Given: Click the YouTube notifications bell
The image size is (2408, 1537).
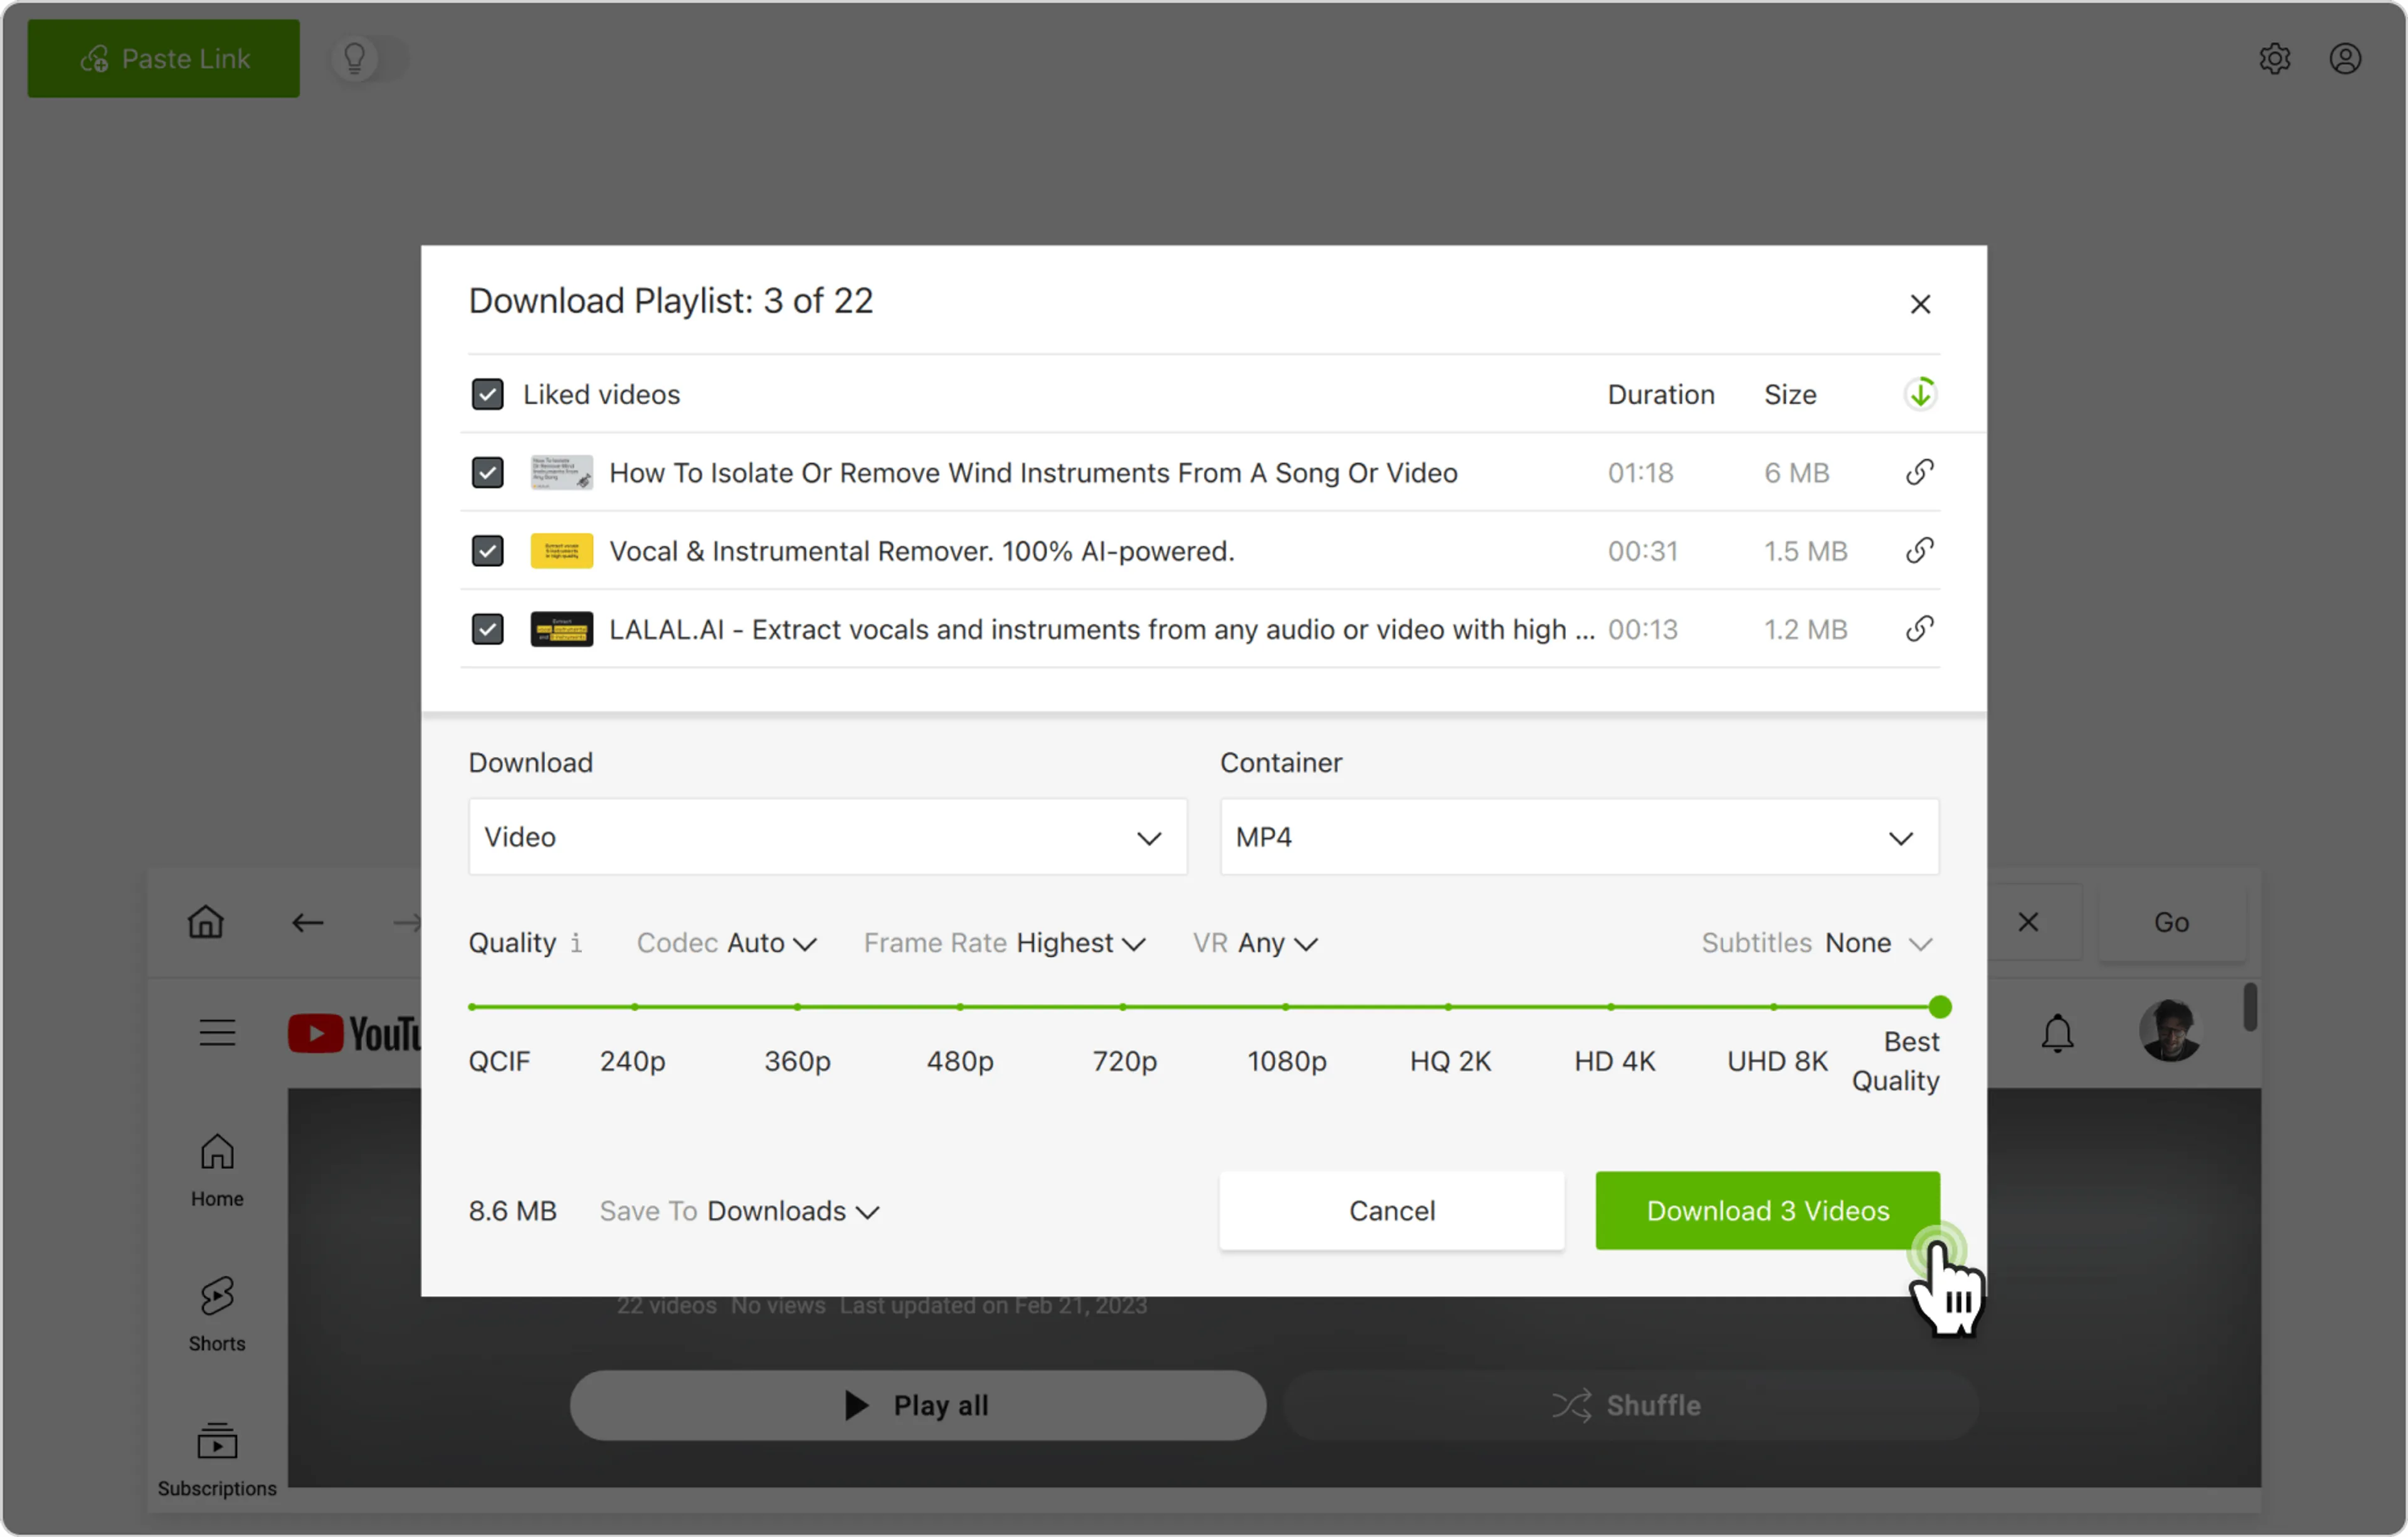Looking at the screenshot, I should 2057,1033.
